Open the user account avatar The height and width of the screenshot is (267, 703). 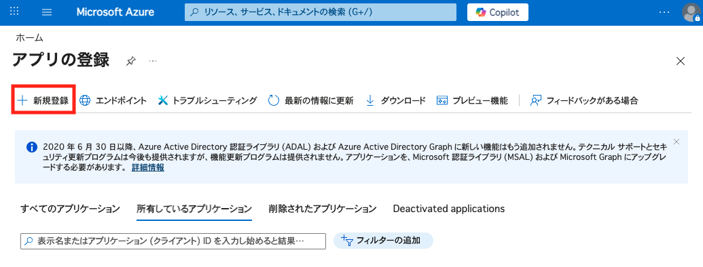point(691,12)
